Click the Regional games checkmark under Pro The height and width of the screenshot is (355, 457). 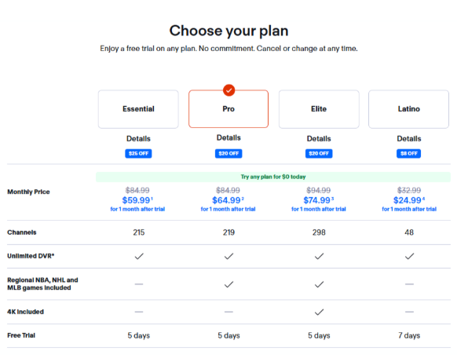228,284
